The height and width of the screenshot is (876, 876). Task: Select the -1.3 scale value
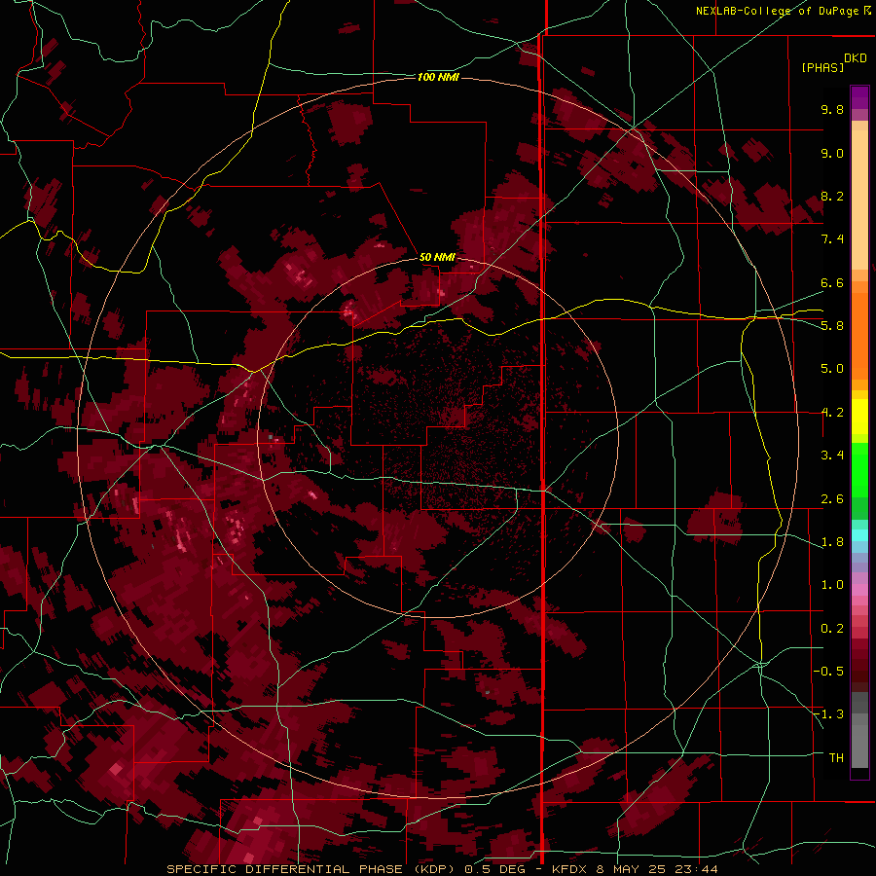[x=828, y=714]
